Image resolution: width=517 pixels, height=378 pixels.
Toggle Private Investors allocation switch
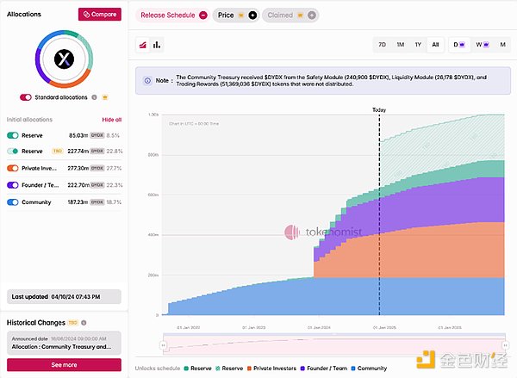tap(13, 168)
